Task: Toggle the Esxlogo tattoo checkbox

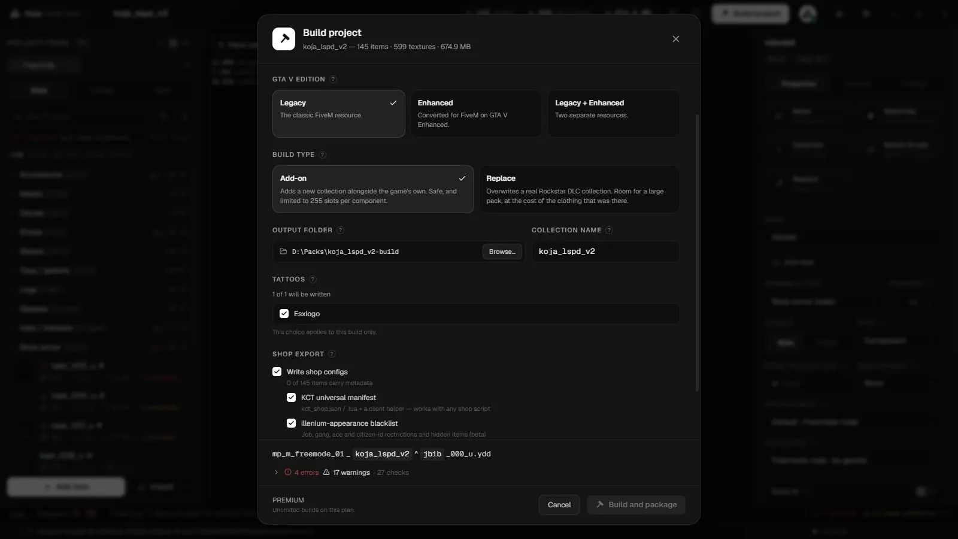Action: (284, 314)
